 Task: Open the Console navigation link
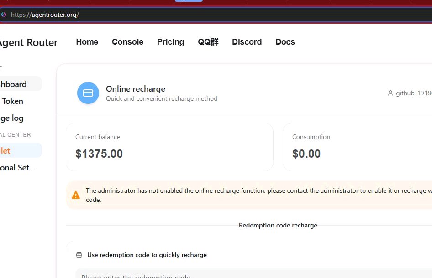point(127,42)
